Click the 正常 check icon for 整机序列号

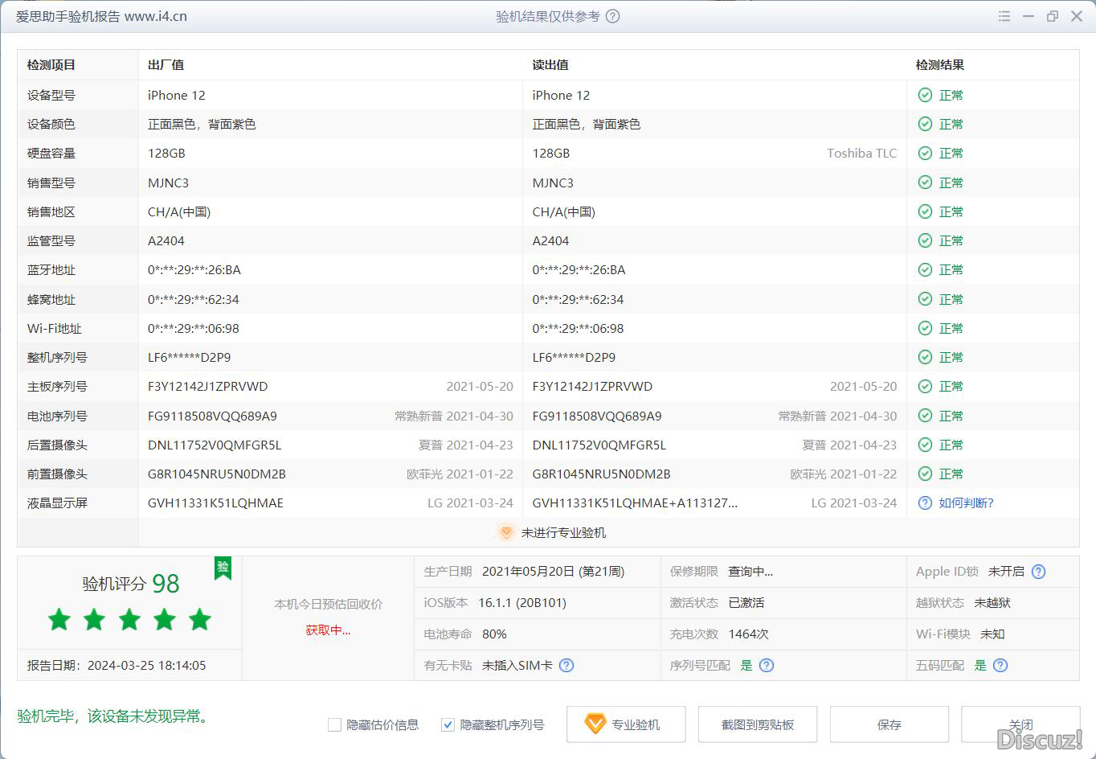point(925,357)
